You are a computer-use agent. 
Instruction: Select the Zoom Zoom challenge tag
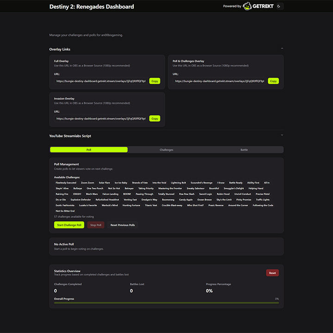(87, 183)
